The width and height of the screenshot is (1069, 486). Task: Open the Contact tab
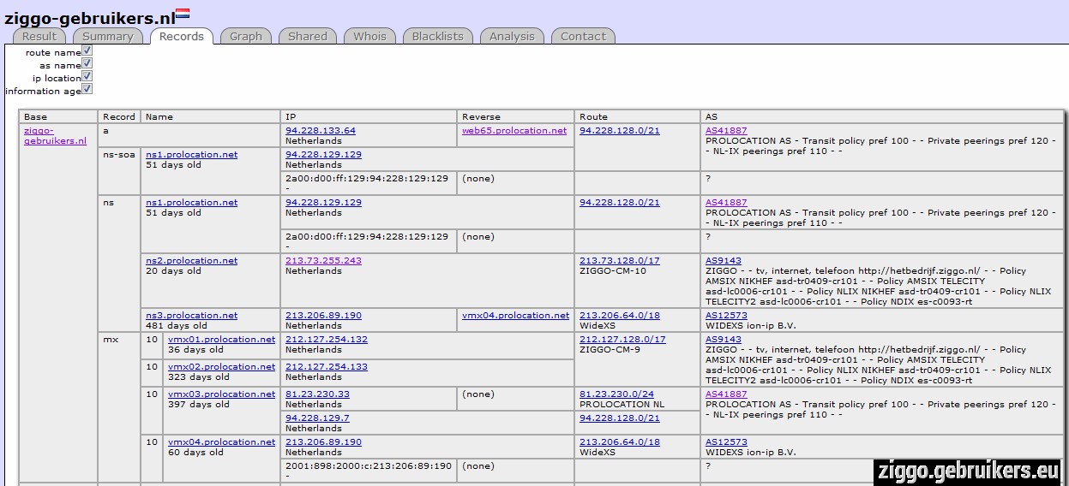coord(583,36)
